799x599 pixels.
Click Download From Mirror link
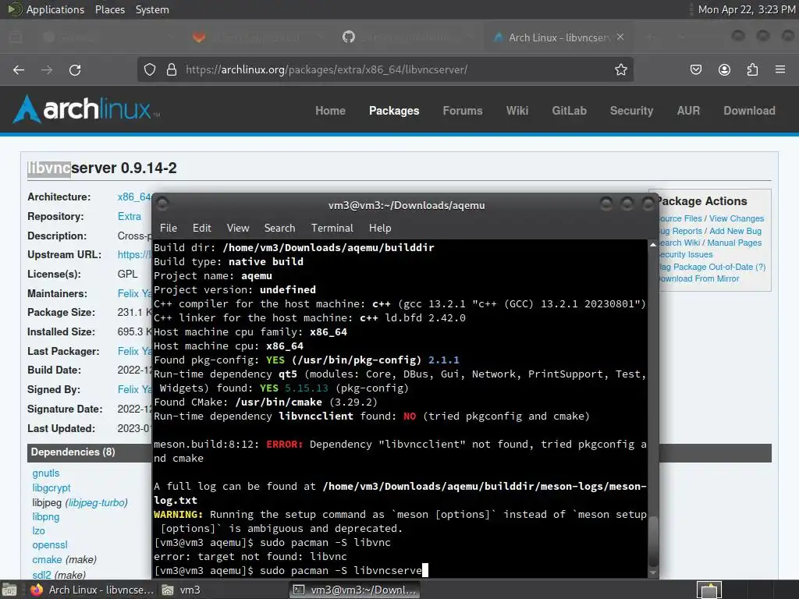[699, 278]
